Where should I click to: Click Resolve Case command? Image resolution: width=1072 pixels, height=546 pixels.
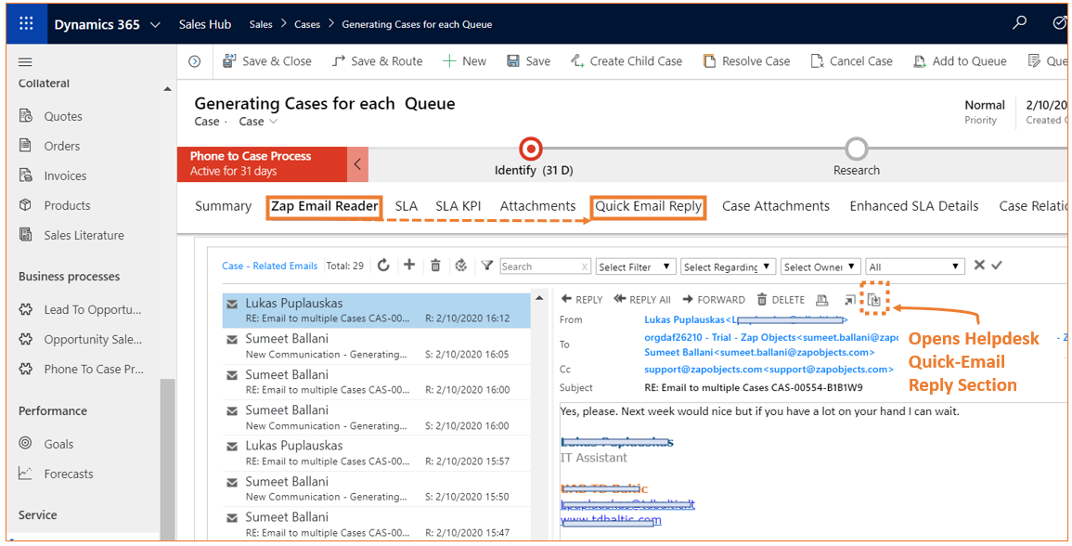coord(746,61)
